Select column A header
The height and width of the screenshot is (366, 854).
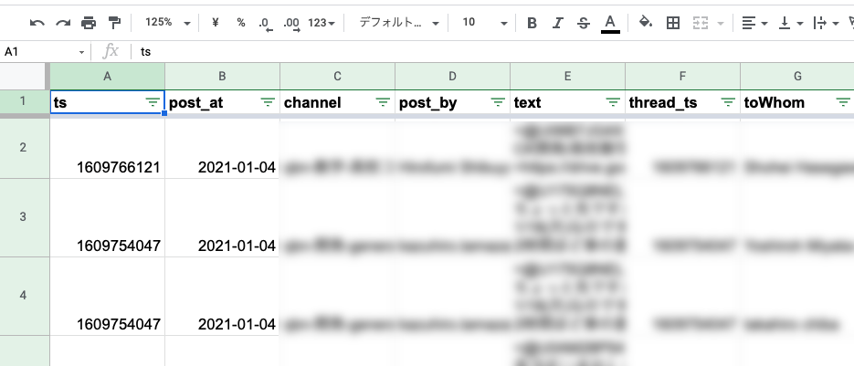click(107, 77)
